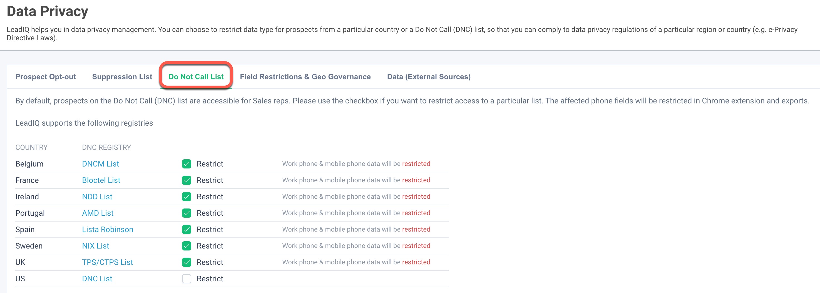
Task: Go to Data (External Sources) tab
Action: click(x=429, y=77)
